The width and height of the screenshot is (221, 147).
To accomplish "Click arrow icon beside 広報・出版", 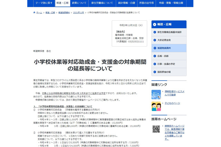I will pyautogui.click(x=155, y=56).
